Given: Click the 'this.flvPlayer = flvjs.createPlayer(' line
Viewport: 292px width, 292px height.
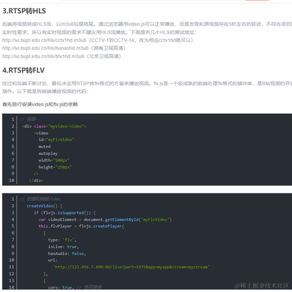Looking at the screenshot, I should pyautogui.click(x=82, y=226).
